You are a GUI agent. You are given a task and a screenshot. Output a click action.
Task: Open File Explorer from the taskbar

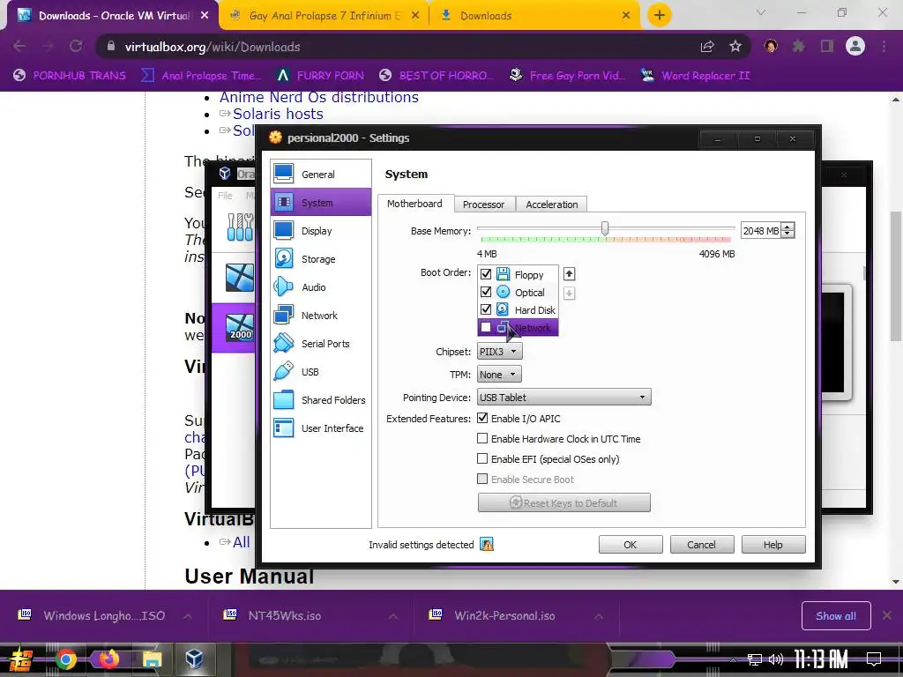pos(152,658)
